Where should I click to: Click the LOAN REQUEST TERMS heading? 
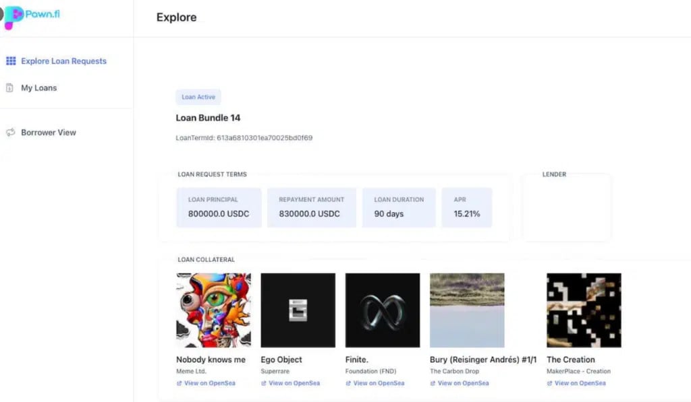pos(213,174)
